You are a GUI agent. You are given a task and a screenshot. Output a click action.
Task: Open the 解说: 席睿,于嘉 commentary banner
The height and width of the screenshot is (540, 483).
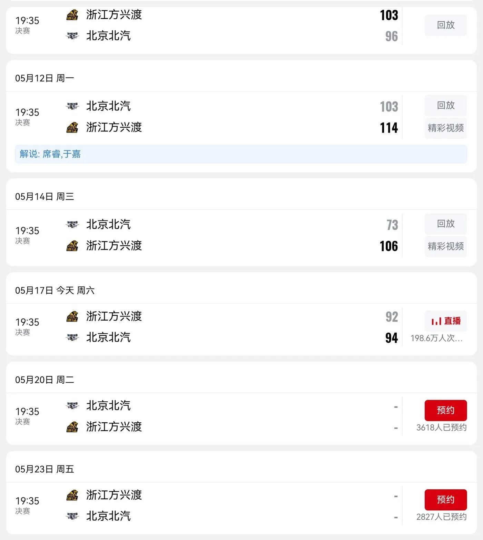pyautogui.click(x=241, y=154)
